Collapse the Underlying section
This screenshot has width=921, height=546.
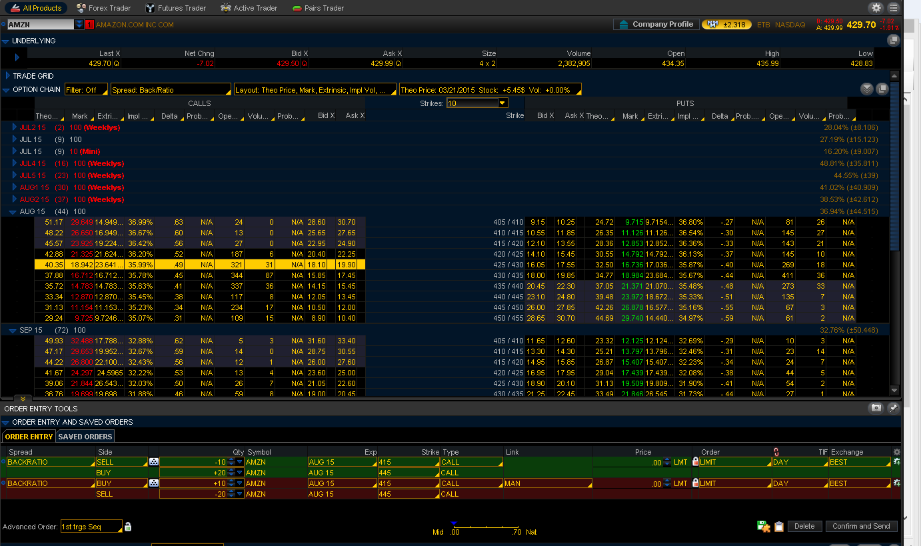point(6,41)
